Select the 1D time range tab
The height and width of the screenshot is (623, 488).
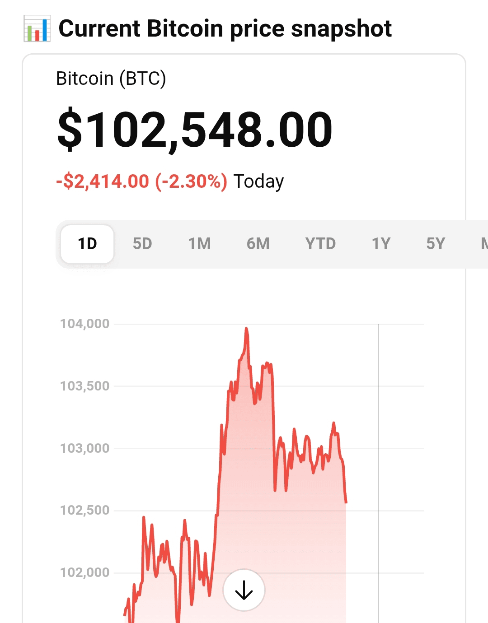click(x=87, y=244)
